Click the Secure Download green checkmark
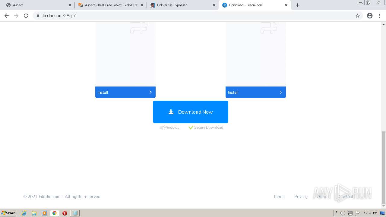The width and height of the screenshot is (386, 217). pos(191,127)
